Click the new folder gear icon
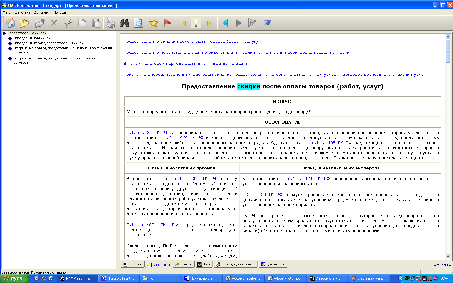 click(x=40, y=23)
